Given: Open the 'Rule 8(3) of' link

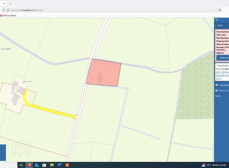Looking at the screenshot, I should [x=222, y=75].
